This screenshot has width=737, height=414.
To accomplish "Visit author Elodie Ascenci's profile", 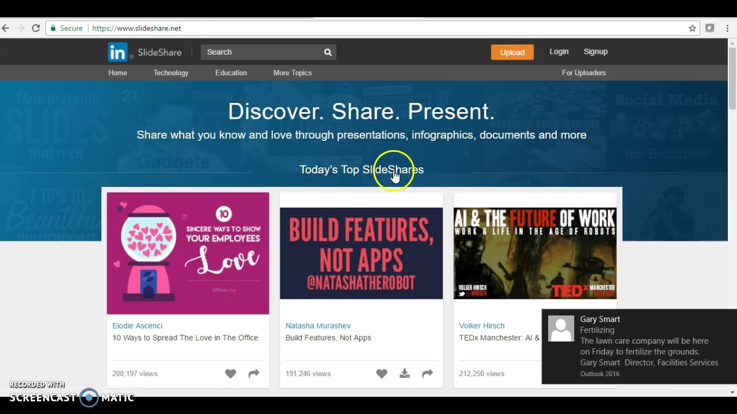I will pos(138,325).
